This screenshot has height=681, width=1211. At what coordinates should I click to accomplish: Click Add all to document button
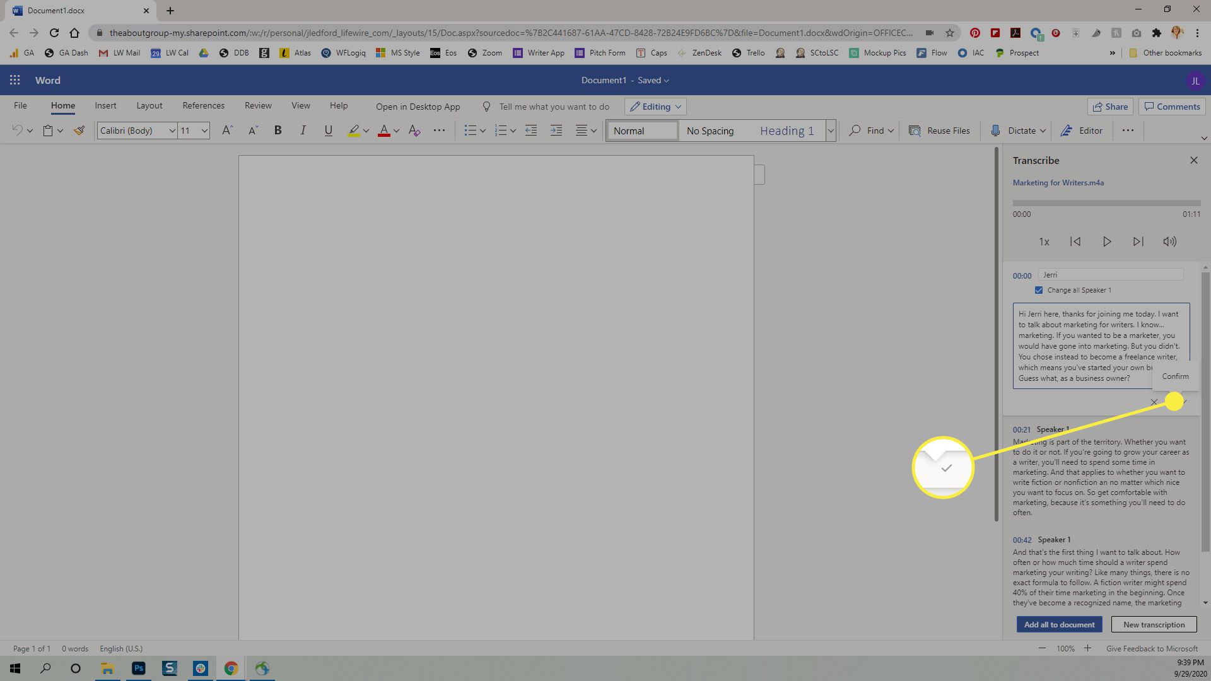point(1059,624)
